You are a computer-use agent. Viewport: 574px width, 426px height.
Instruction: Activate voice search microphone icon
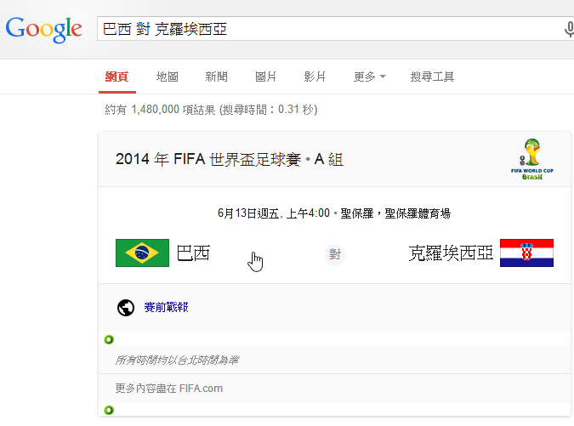click(x=569, y=29)
